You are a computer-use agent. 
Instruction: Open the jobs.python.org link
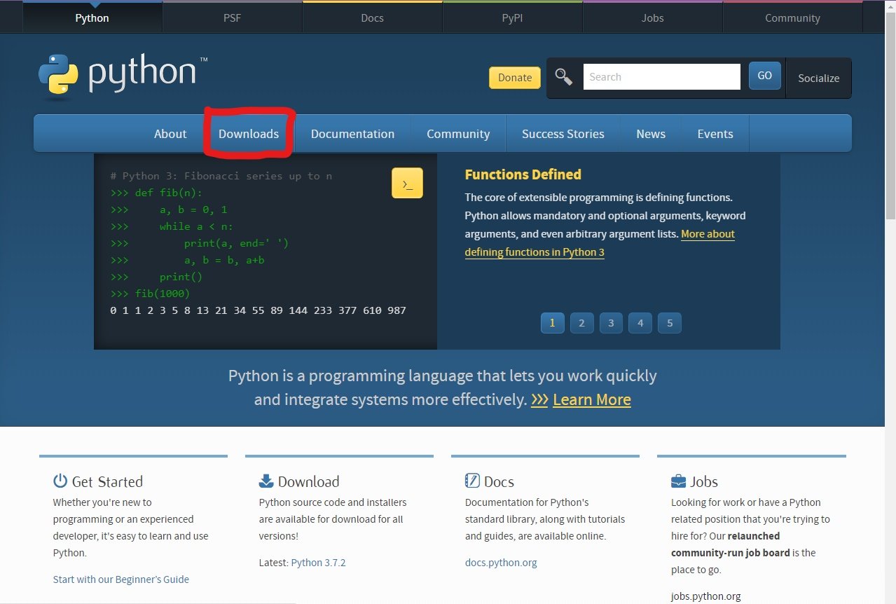705,596
